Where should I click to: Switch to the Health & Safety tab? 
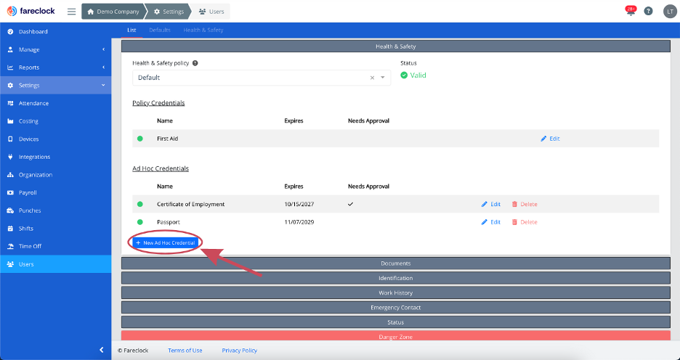[x=203, y=30]
